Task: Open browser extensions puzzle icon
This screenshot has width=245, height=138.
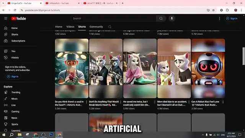Action: point(227,10)
